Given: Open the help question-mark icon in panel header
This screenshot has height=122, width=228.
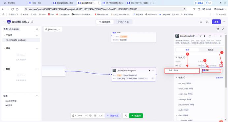Looking at the screenshot, I should pyautogui.click(x=210, y=36).
